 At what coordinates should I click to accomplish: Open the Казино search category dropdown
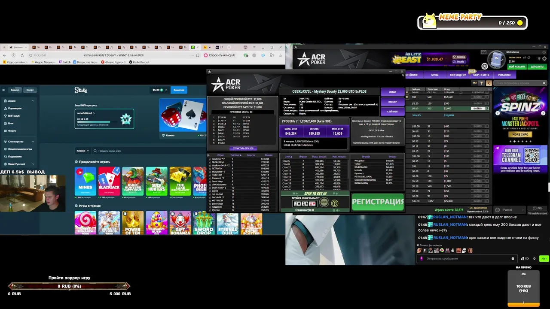83,151
